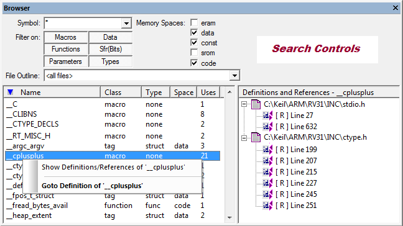
Task: Open the Symbol dropdown arrow
Action: (x=126, y=24)
